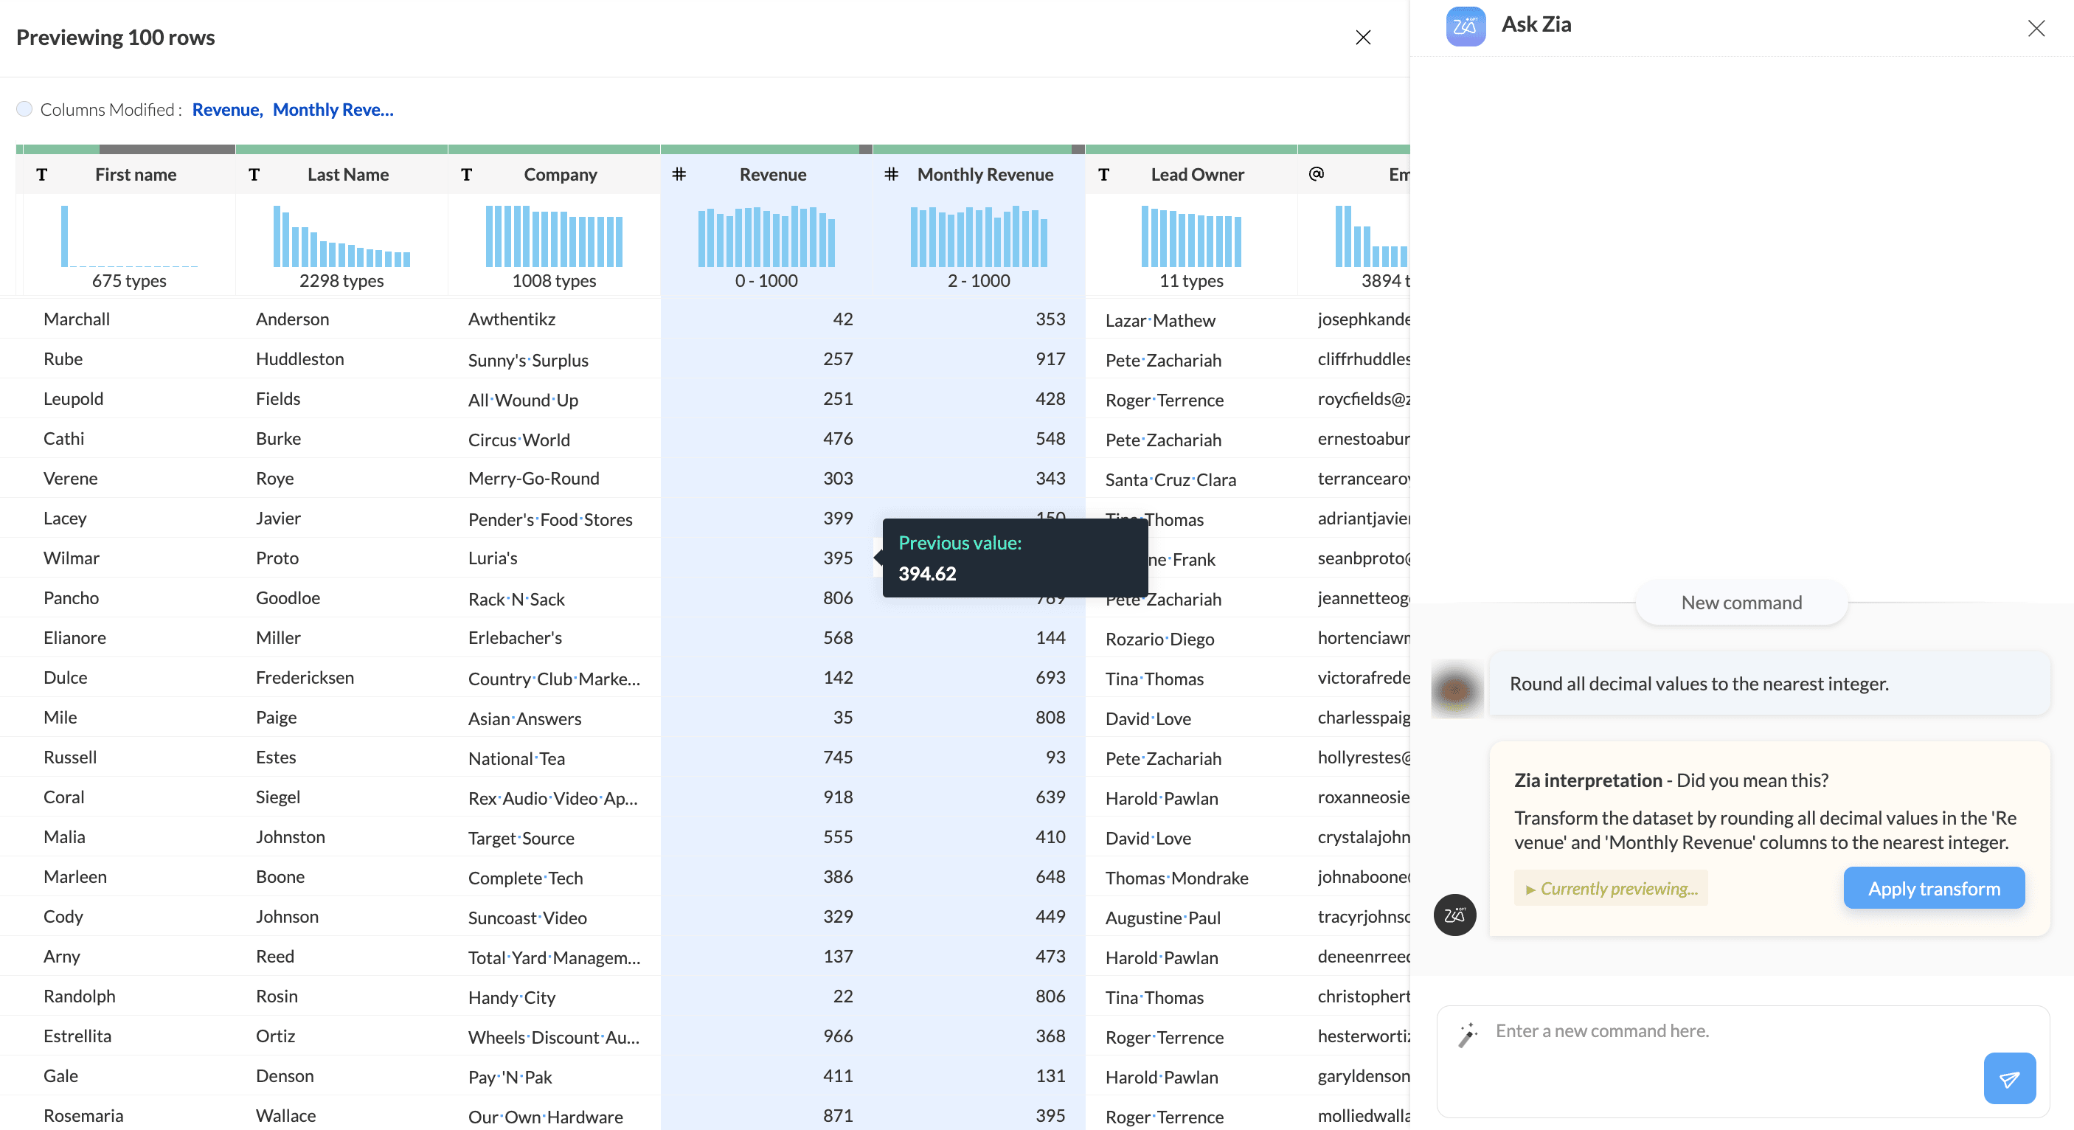The image size is (2074, 1130).
Task: Click the send command paper plane icon
Action: point(2009,1078)
